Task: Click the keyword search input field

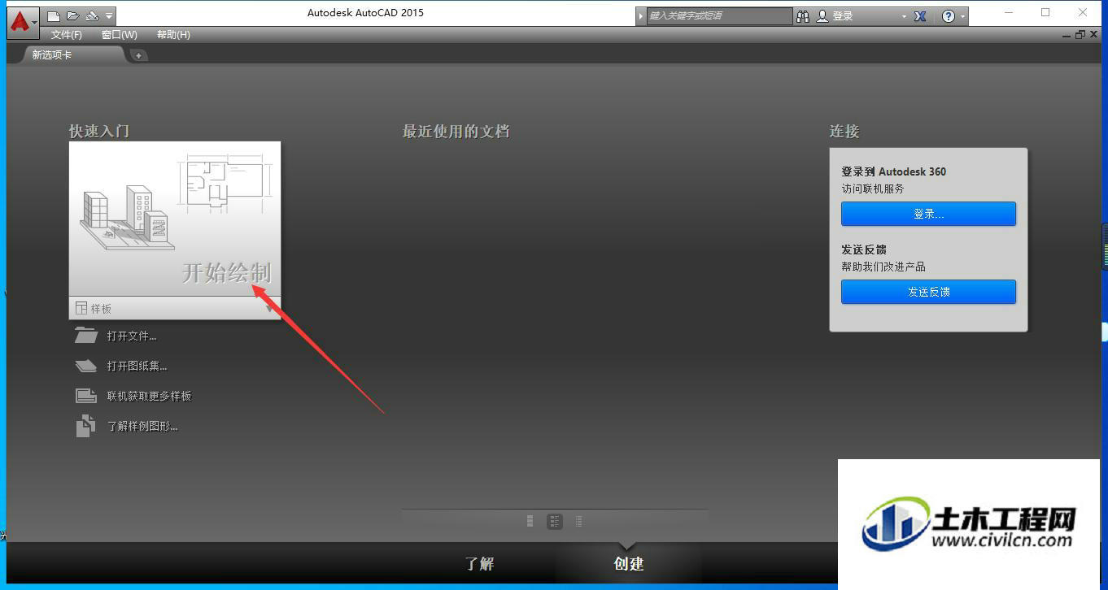Action: coord(720,15)
